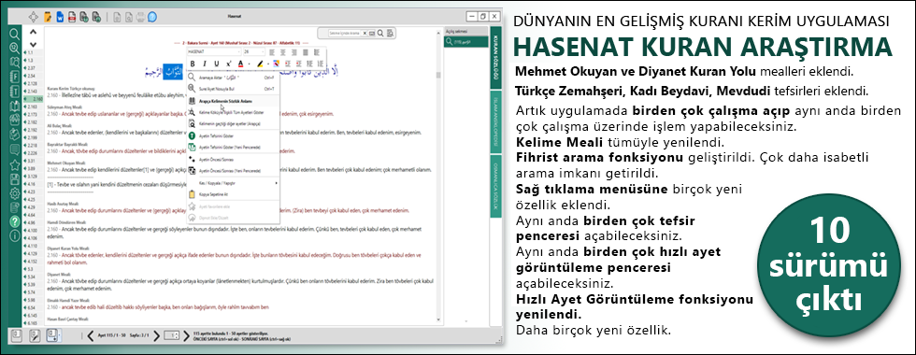Open the search magnifier at sidebar top
Screen dimensions: 916x355
click(x=14, y=35)
